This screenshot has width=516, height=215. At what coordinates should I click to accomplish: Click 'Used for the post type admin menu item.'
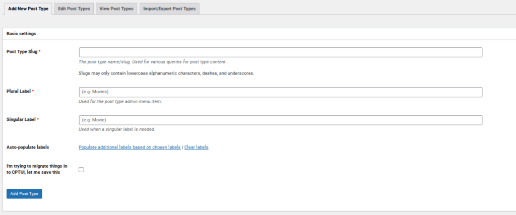tap(120, 102)
